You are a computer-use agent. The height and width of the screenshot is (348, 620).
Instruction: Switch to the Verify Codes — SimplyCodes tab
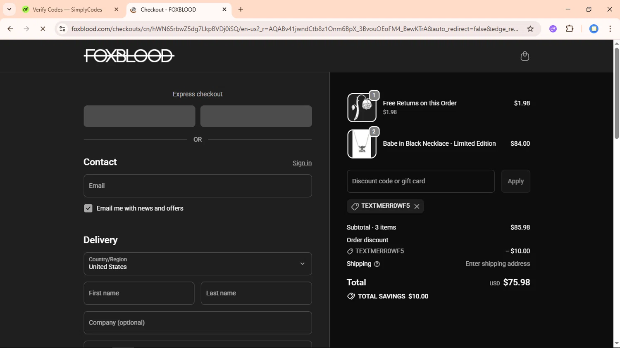click(x=67, y=9)
